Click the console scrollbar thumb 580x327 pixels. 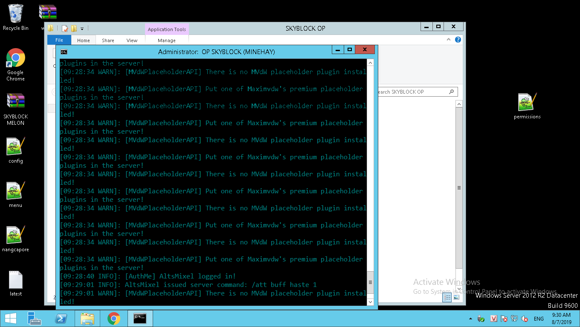[x=370, y=282]
